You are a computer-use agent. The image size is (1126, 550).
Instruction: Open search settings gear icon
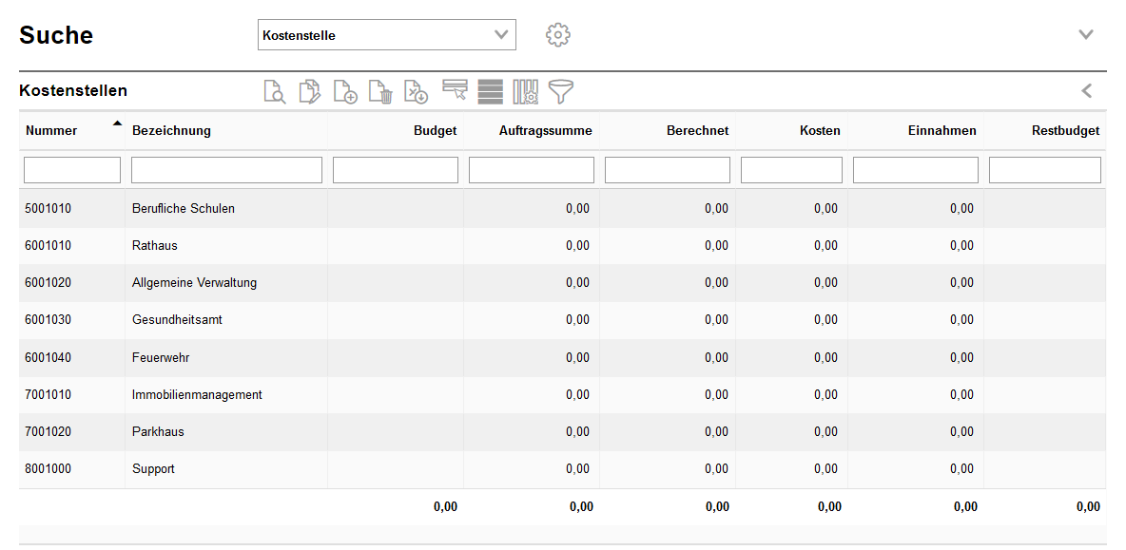coord(557,35)
